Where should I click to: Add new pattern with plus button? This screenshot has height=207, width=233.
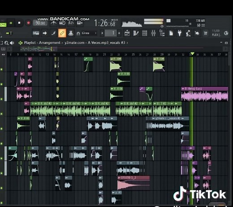pyautogui.click(x=119, y=33)
